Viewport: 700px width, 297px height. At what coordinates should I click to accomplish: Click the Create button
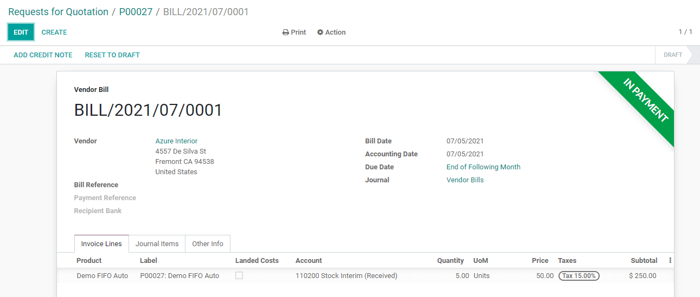point(54,32)
